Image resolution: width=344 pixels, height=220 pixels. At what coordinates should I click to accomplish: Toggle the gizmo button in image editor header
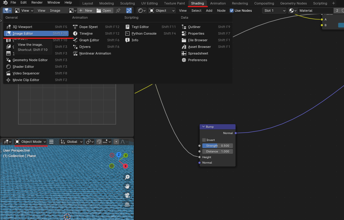click(129, 11)
